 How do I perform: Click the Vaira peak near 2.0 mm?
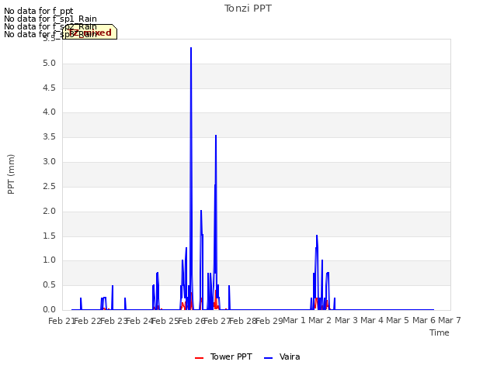click(x=201, y=211)
